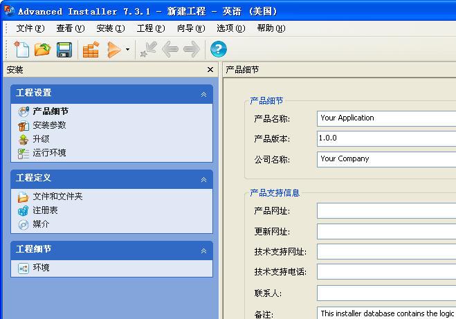Collapse the 工程细节 section

tap(203, 250)
